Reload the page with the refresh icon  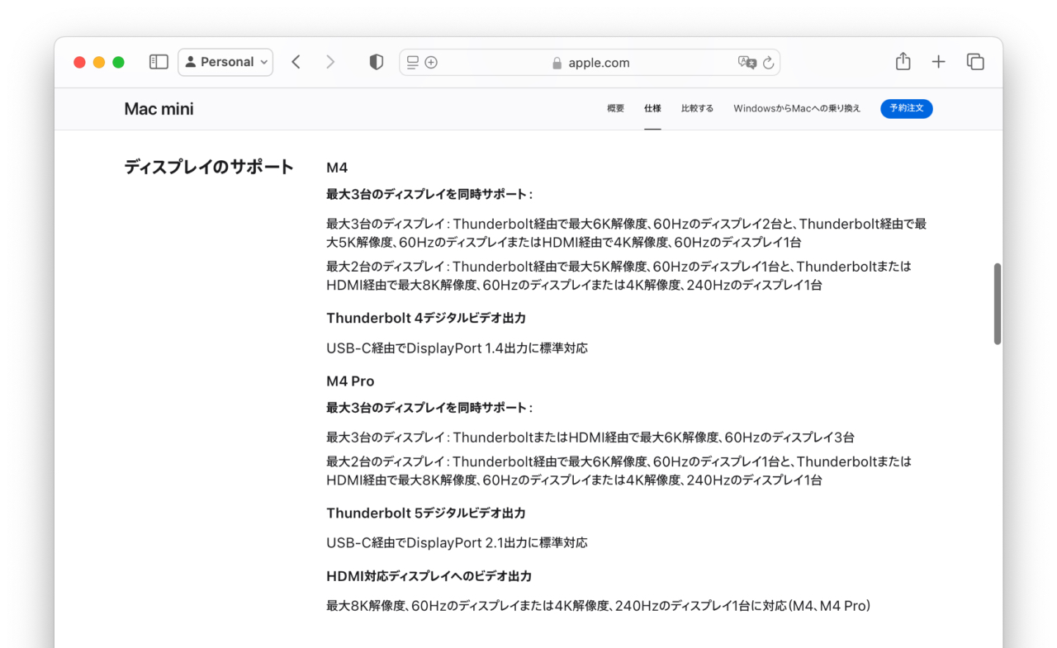pos(768,62)
